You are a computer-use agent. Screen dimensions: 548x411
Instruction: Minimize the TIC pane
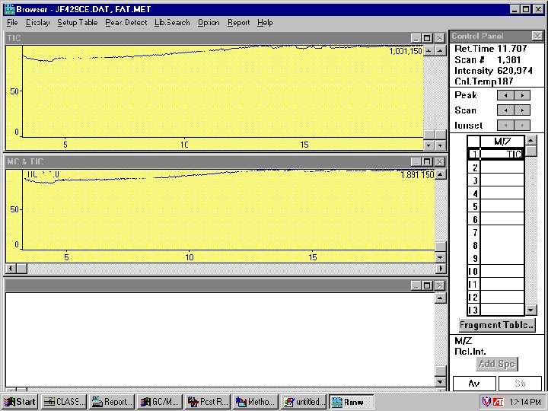click(x=416, y=38)
